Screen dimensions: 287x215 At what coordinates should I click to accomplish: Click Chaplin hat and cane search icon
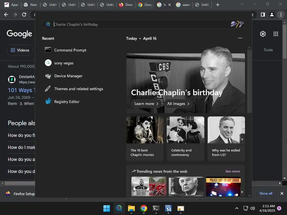pos(237,24)
